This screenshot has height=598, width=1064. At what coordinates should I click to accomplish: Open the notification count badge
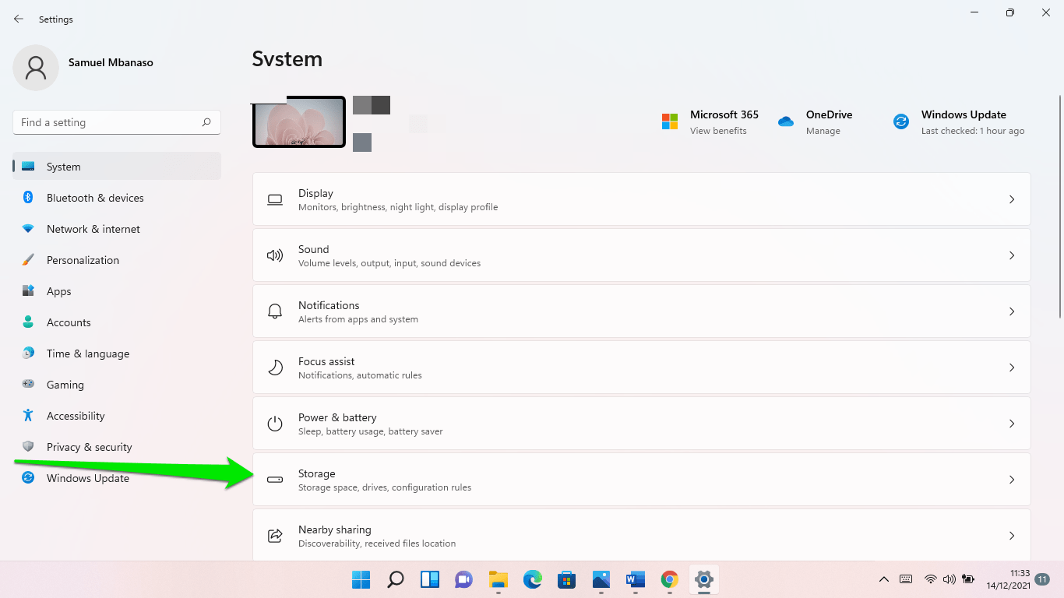[1042, 579]
